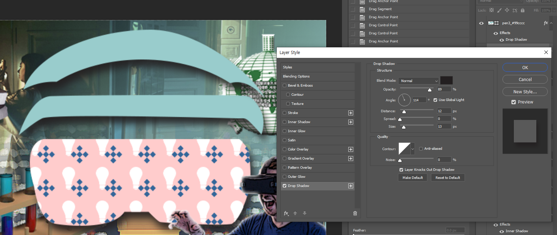Hide the Drop Shadow effect in the Layers panel

[502, 40]
